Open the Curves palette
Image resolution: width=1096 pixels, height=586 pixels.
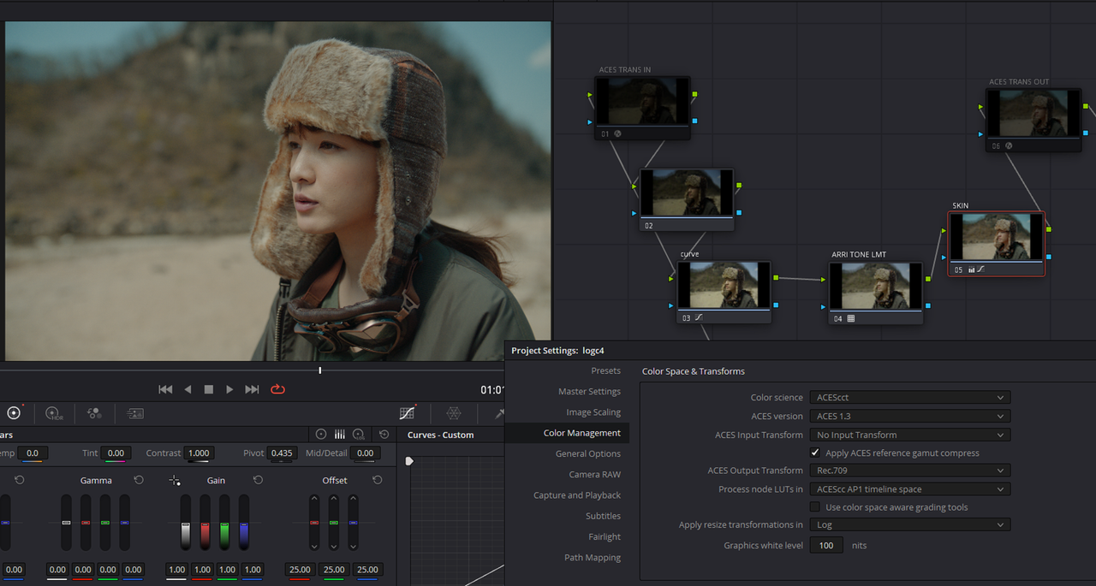click(x=408, y=413)
